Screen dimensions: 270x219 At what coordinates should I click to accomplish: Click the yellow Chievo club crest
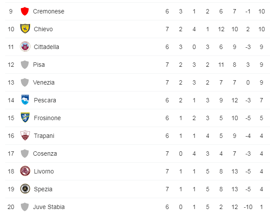25,29
